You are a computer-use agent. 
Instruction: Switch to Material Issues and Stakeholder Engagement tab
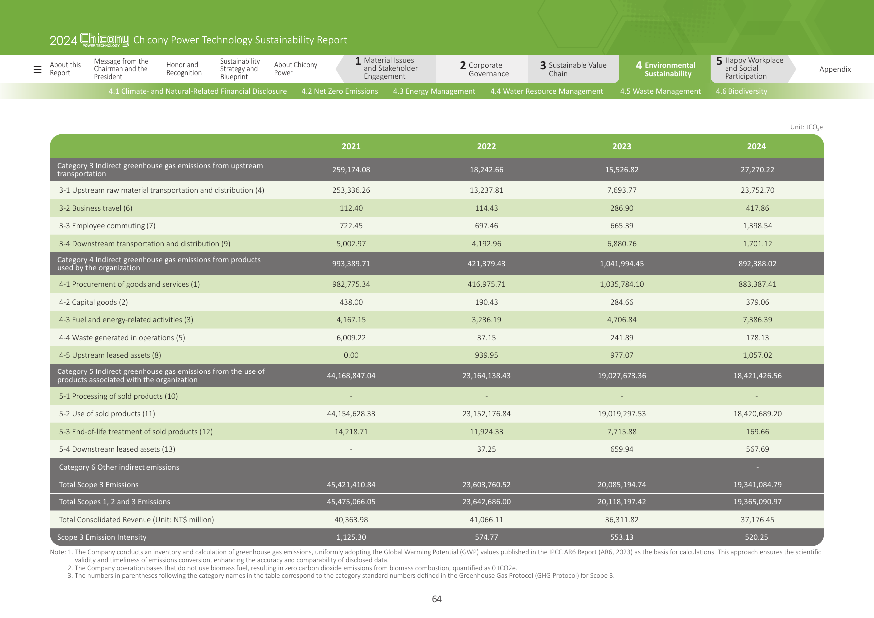pos(386,69)
